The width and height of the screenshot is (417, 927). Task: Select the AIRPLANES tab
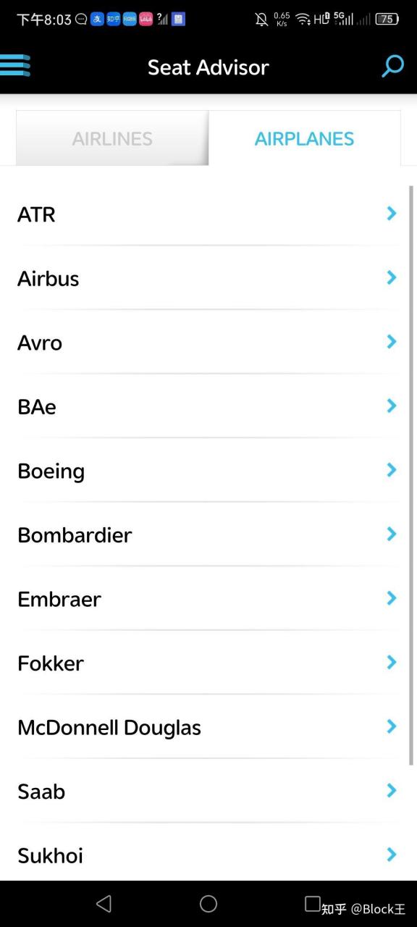pyautogui.click(x=304, y=138)
